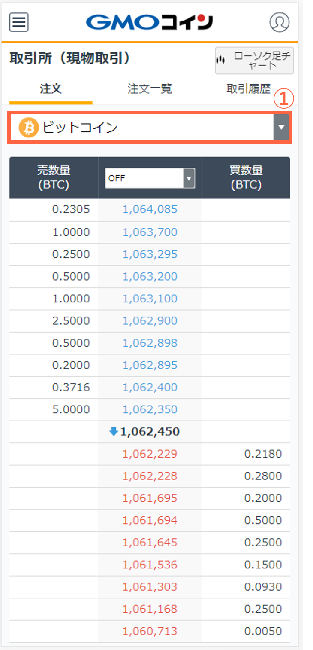
Task: Click the orange Bitcoin coin icon
Action: pos(29,128)
